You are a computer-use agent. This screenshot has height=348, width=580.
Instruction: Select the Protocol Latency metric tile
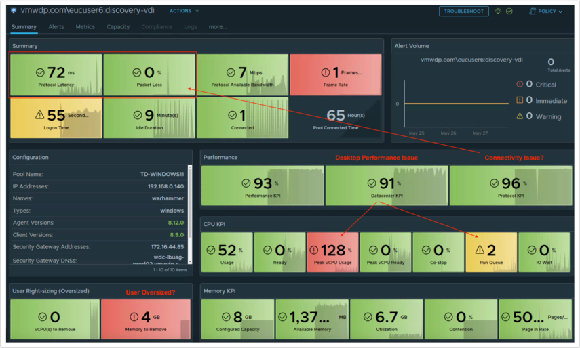tap(56, 75)
